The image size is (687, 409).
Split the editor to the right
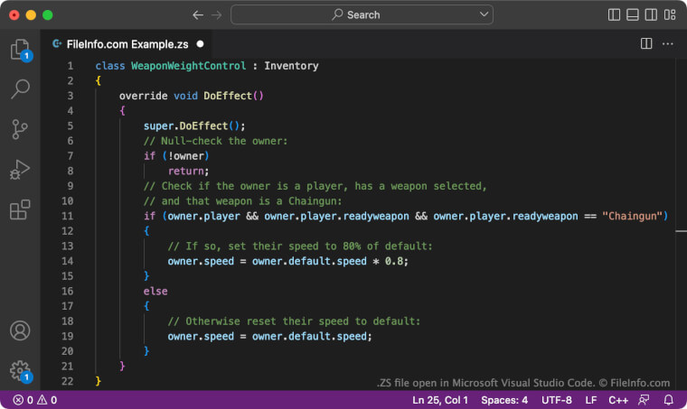(x=646, y=43)
